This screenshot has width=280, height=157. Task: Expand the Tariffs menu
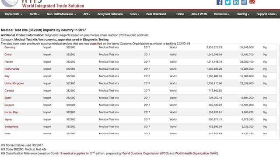point(35,14)
